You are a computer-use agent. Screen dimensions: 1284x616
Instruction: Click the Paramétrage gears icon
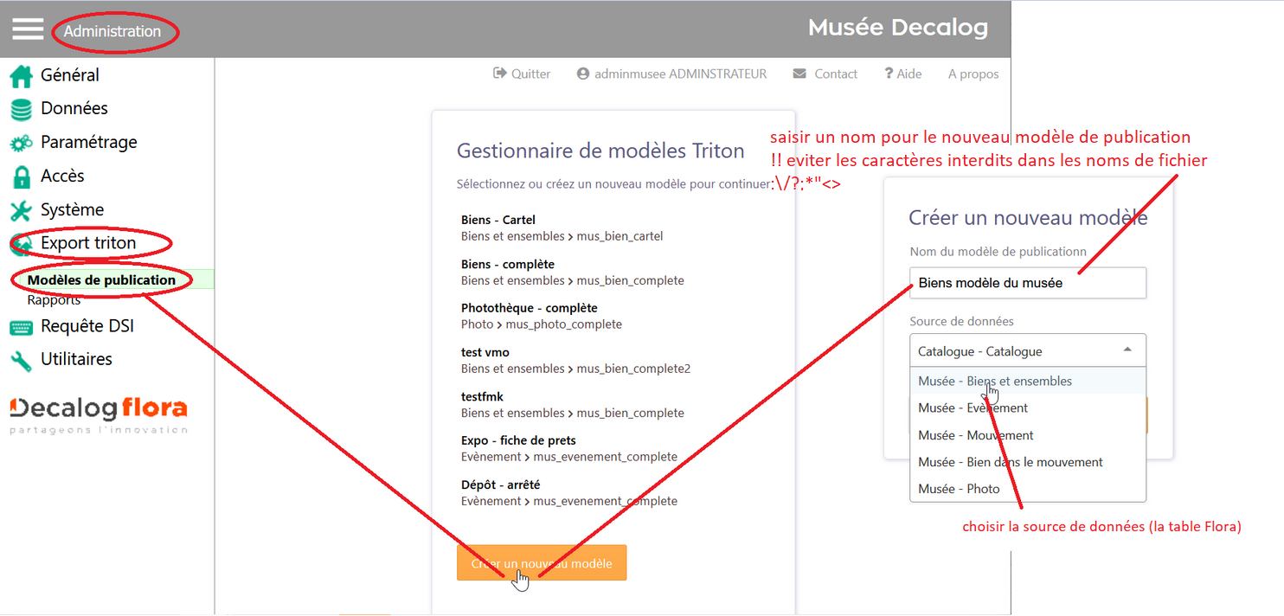coord(21,143)
